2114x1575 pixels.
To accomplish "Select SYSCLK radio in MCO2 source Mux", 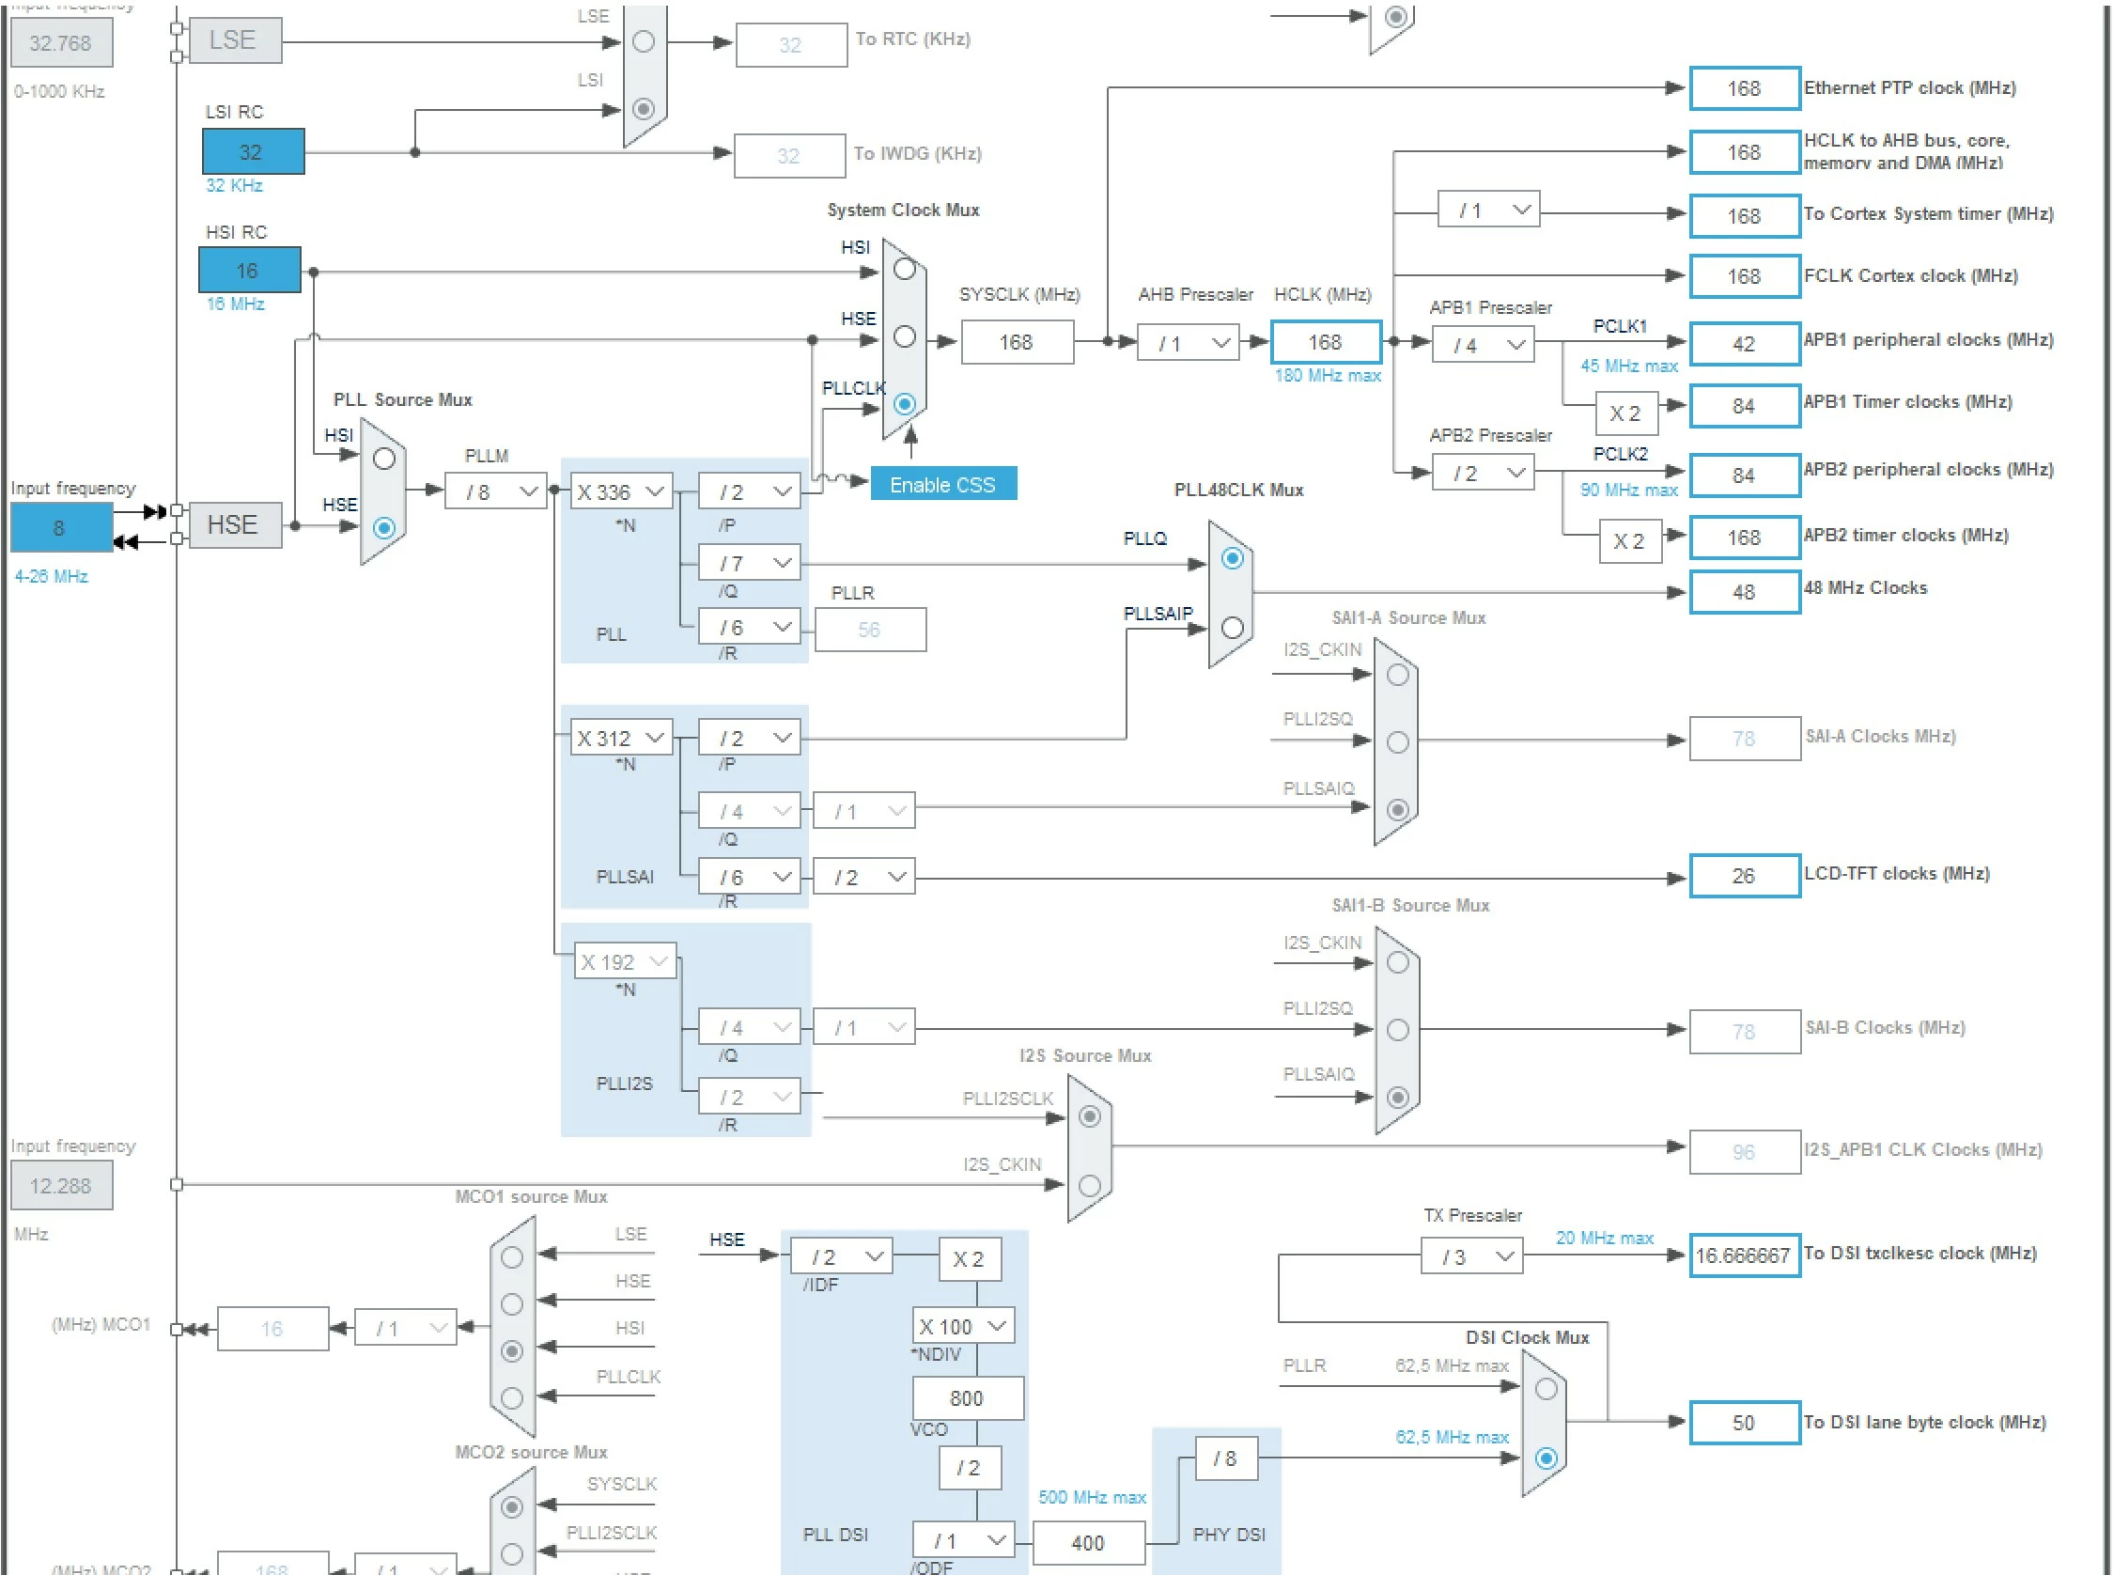I will (x=512, y=1507).
